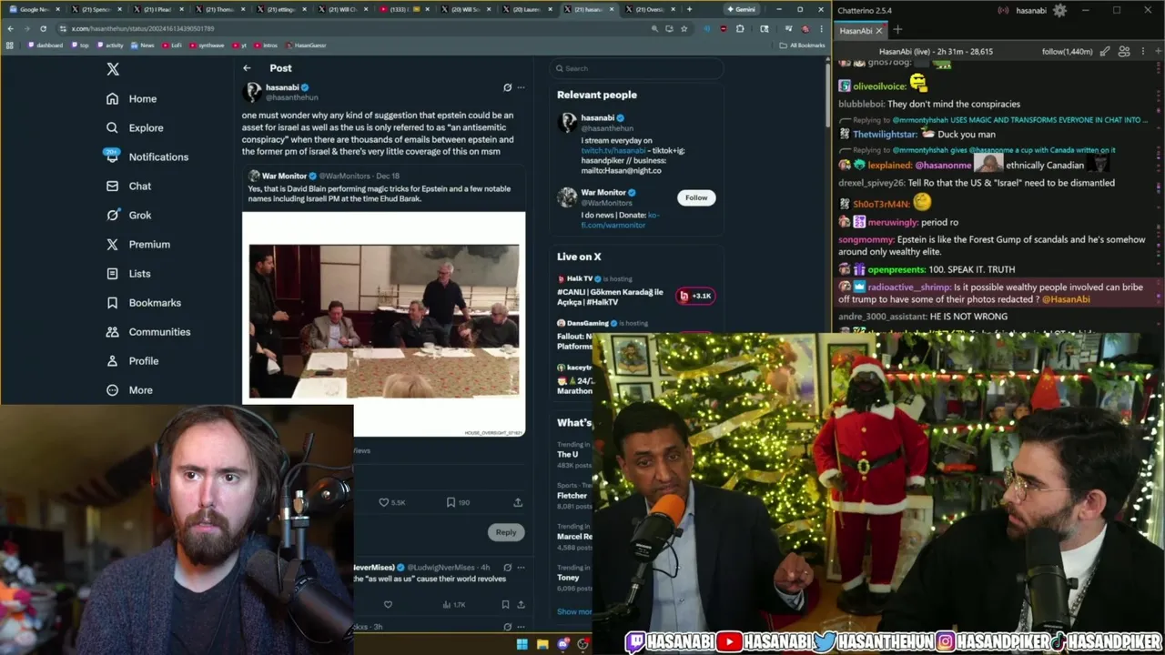The image size is (1165, 655).
Task: Bookmark the post with 190 bookmarks
Action: point(458,502)
